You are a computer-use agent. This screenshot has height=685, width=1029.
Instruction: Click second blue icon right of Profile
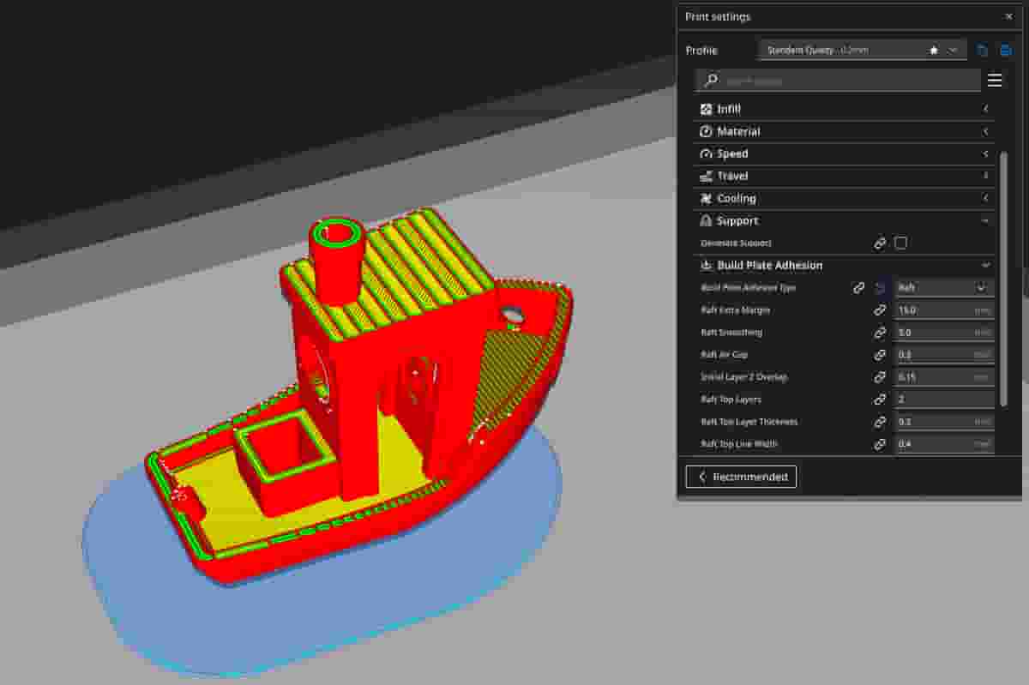(x=1005, y=51)
